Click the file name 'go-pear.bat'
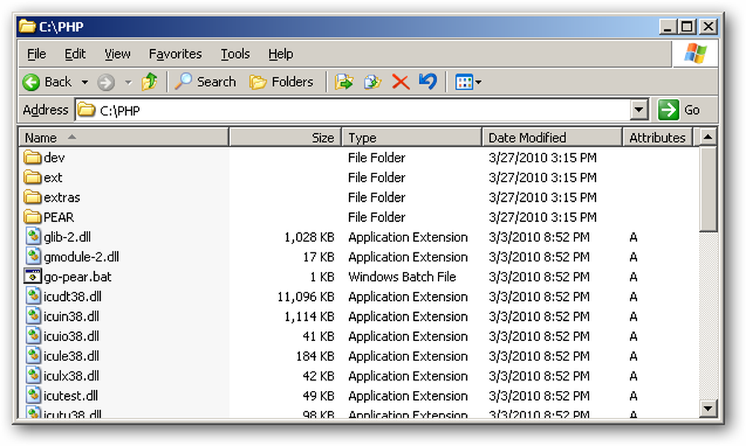Screen dimensions: 746x446 (x=78, y=277)
